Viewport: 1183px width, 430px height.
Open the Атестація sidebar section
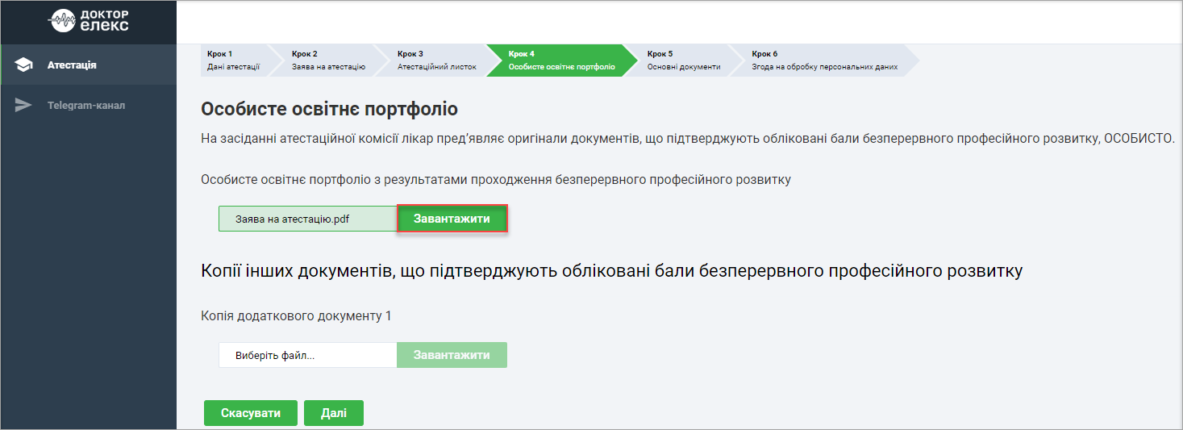[x=89, y=65]
